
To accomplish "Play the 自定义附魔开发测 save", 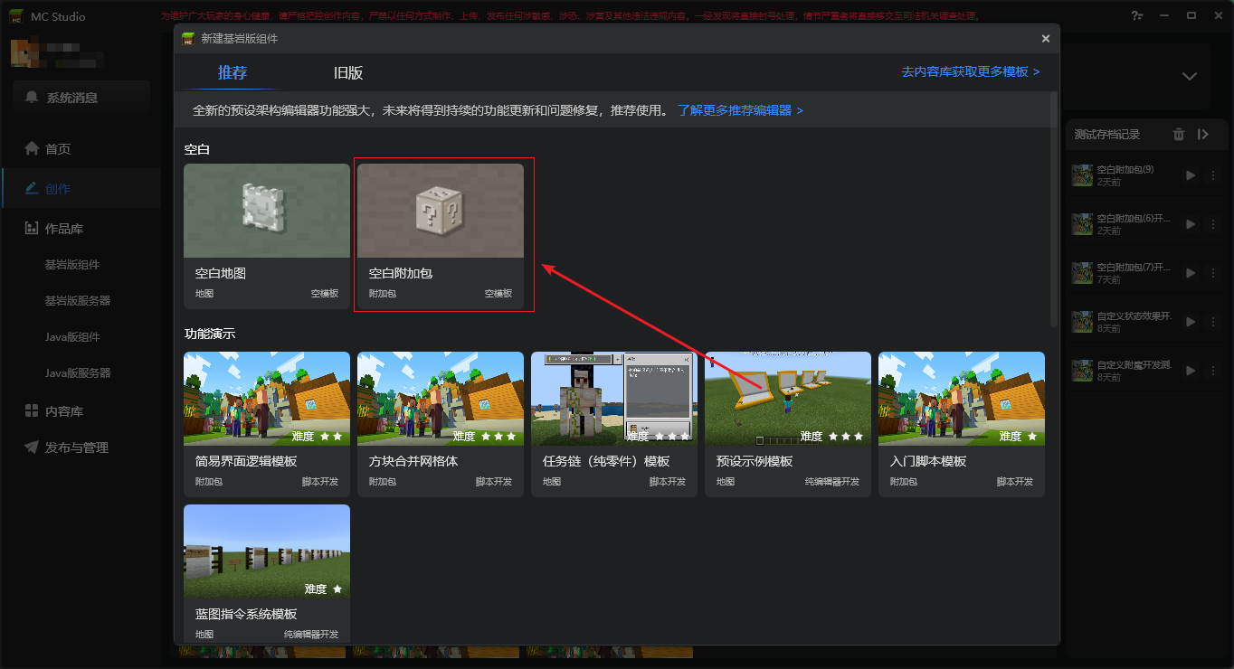I will pos(1191,371).
